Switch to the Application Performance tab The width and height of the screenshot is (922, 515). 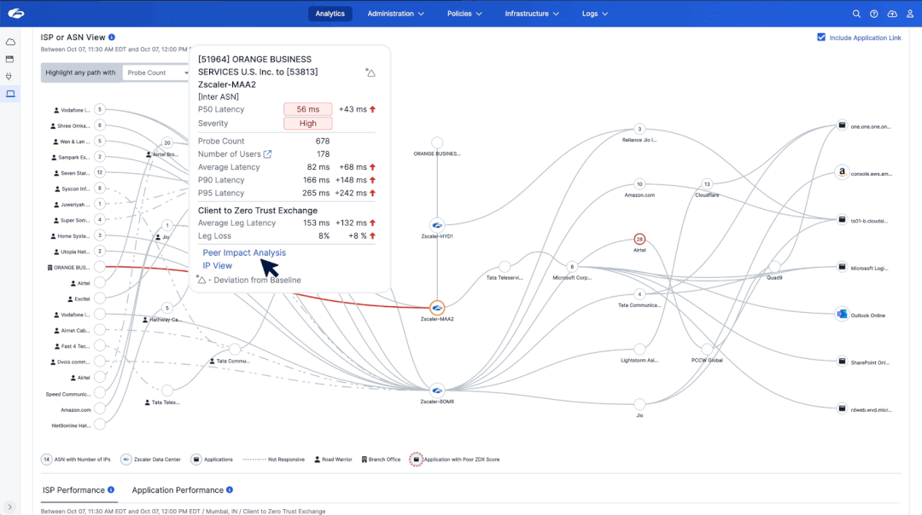(x=178, y=490)
